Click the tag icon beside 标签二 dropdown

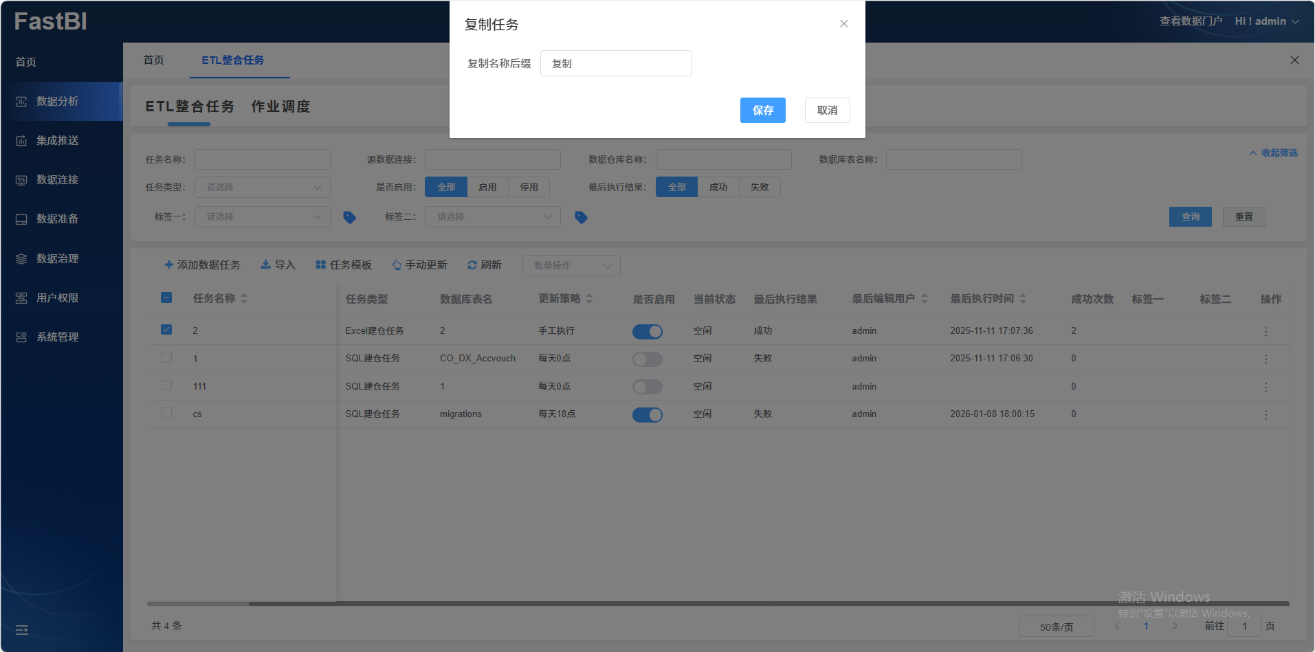tap(581, 217)
